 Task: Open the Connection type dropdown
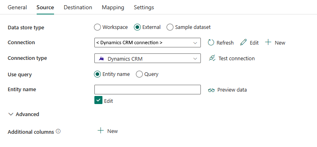(148, 58)
